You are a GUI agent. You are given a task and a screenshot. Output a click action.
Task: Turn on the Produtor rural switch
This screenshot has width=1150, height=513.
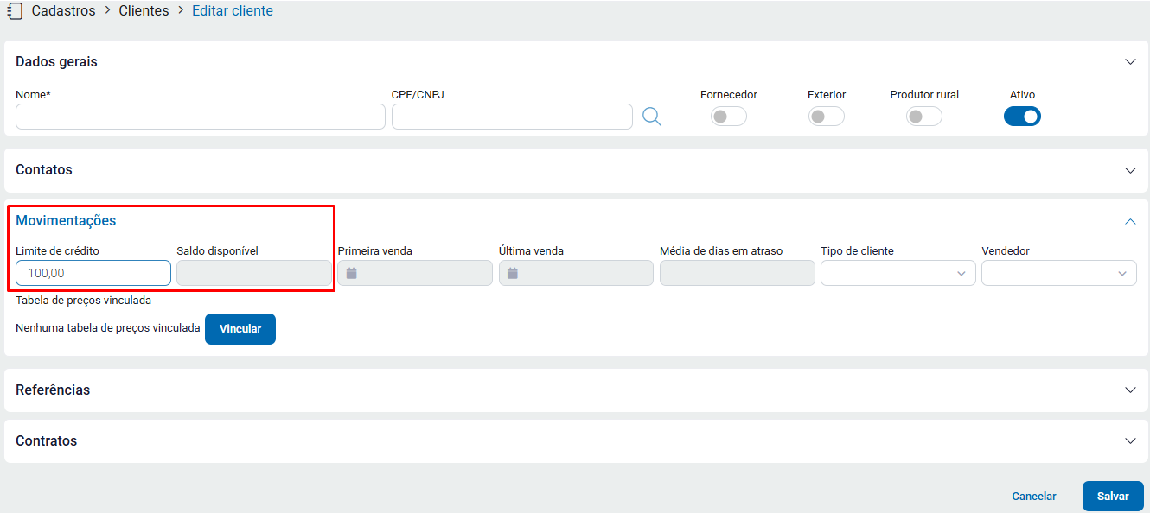[x=923, y=117]
